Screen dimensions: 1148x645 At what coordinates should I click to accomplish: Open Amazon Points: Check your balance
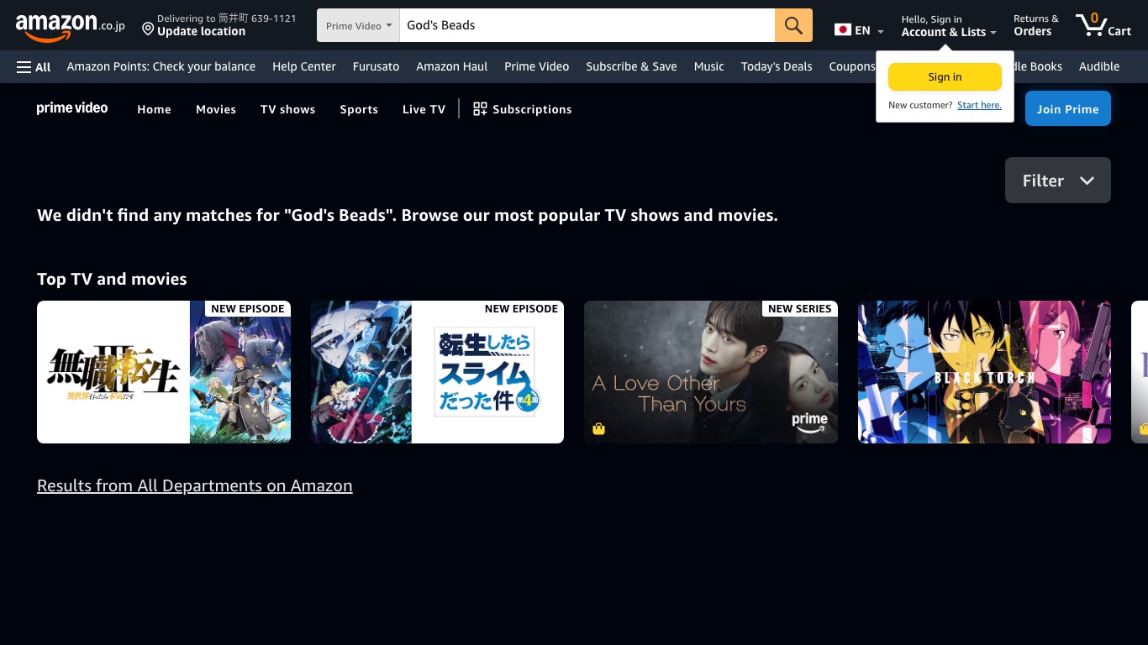pos(161,66)
